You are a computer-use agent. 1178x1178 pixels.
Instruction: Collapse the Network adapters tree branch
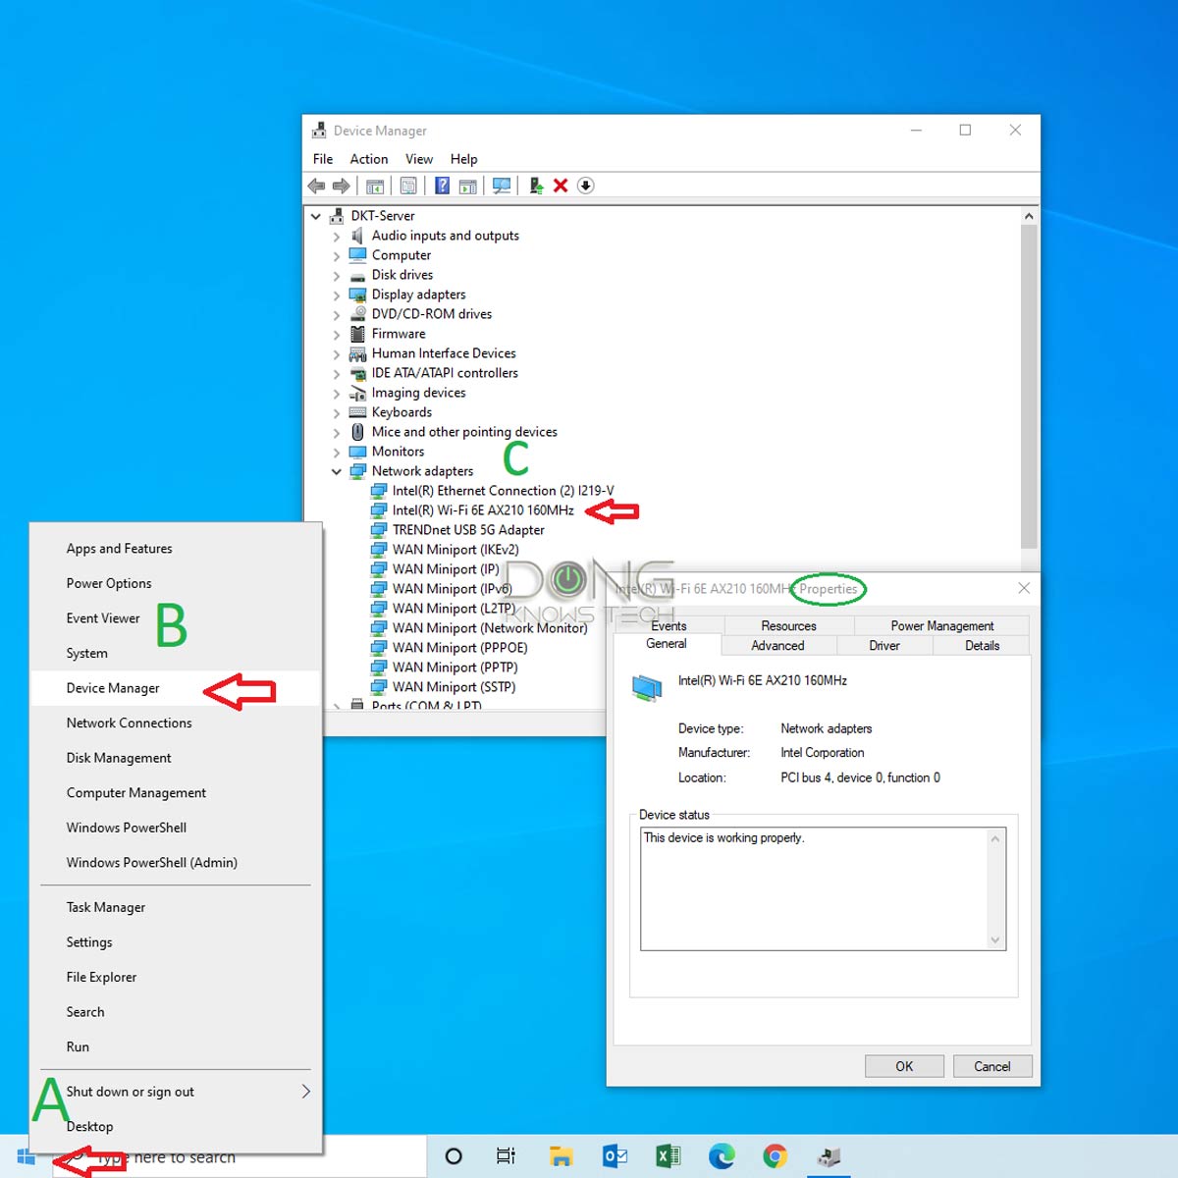(x=337, y=471)
